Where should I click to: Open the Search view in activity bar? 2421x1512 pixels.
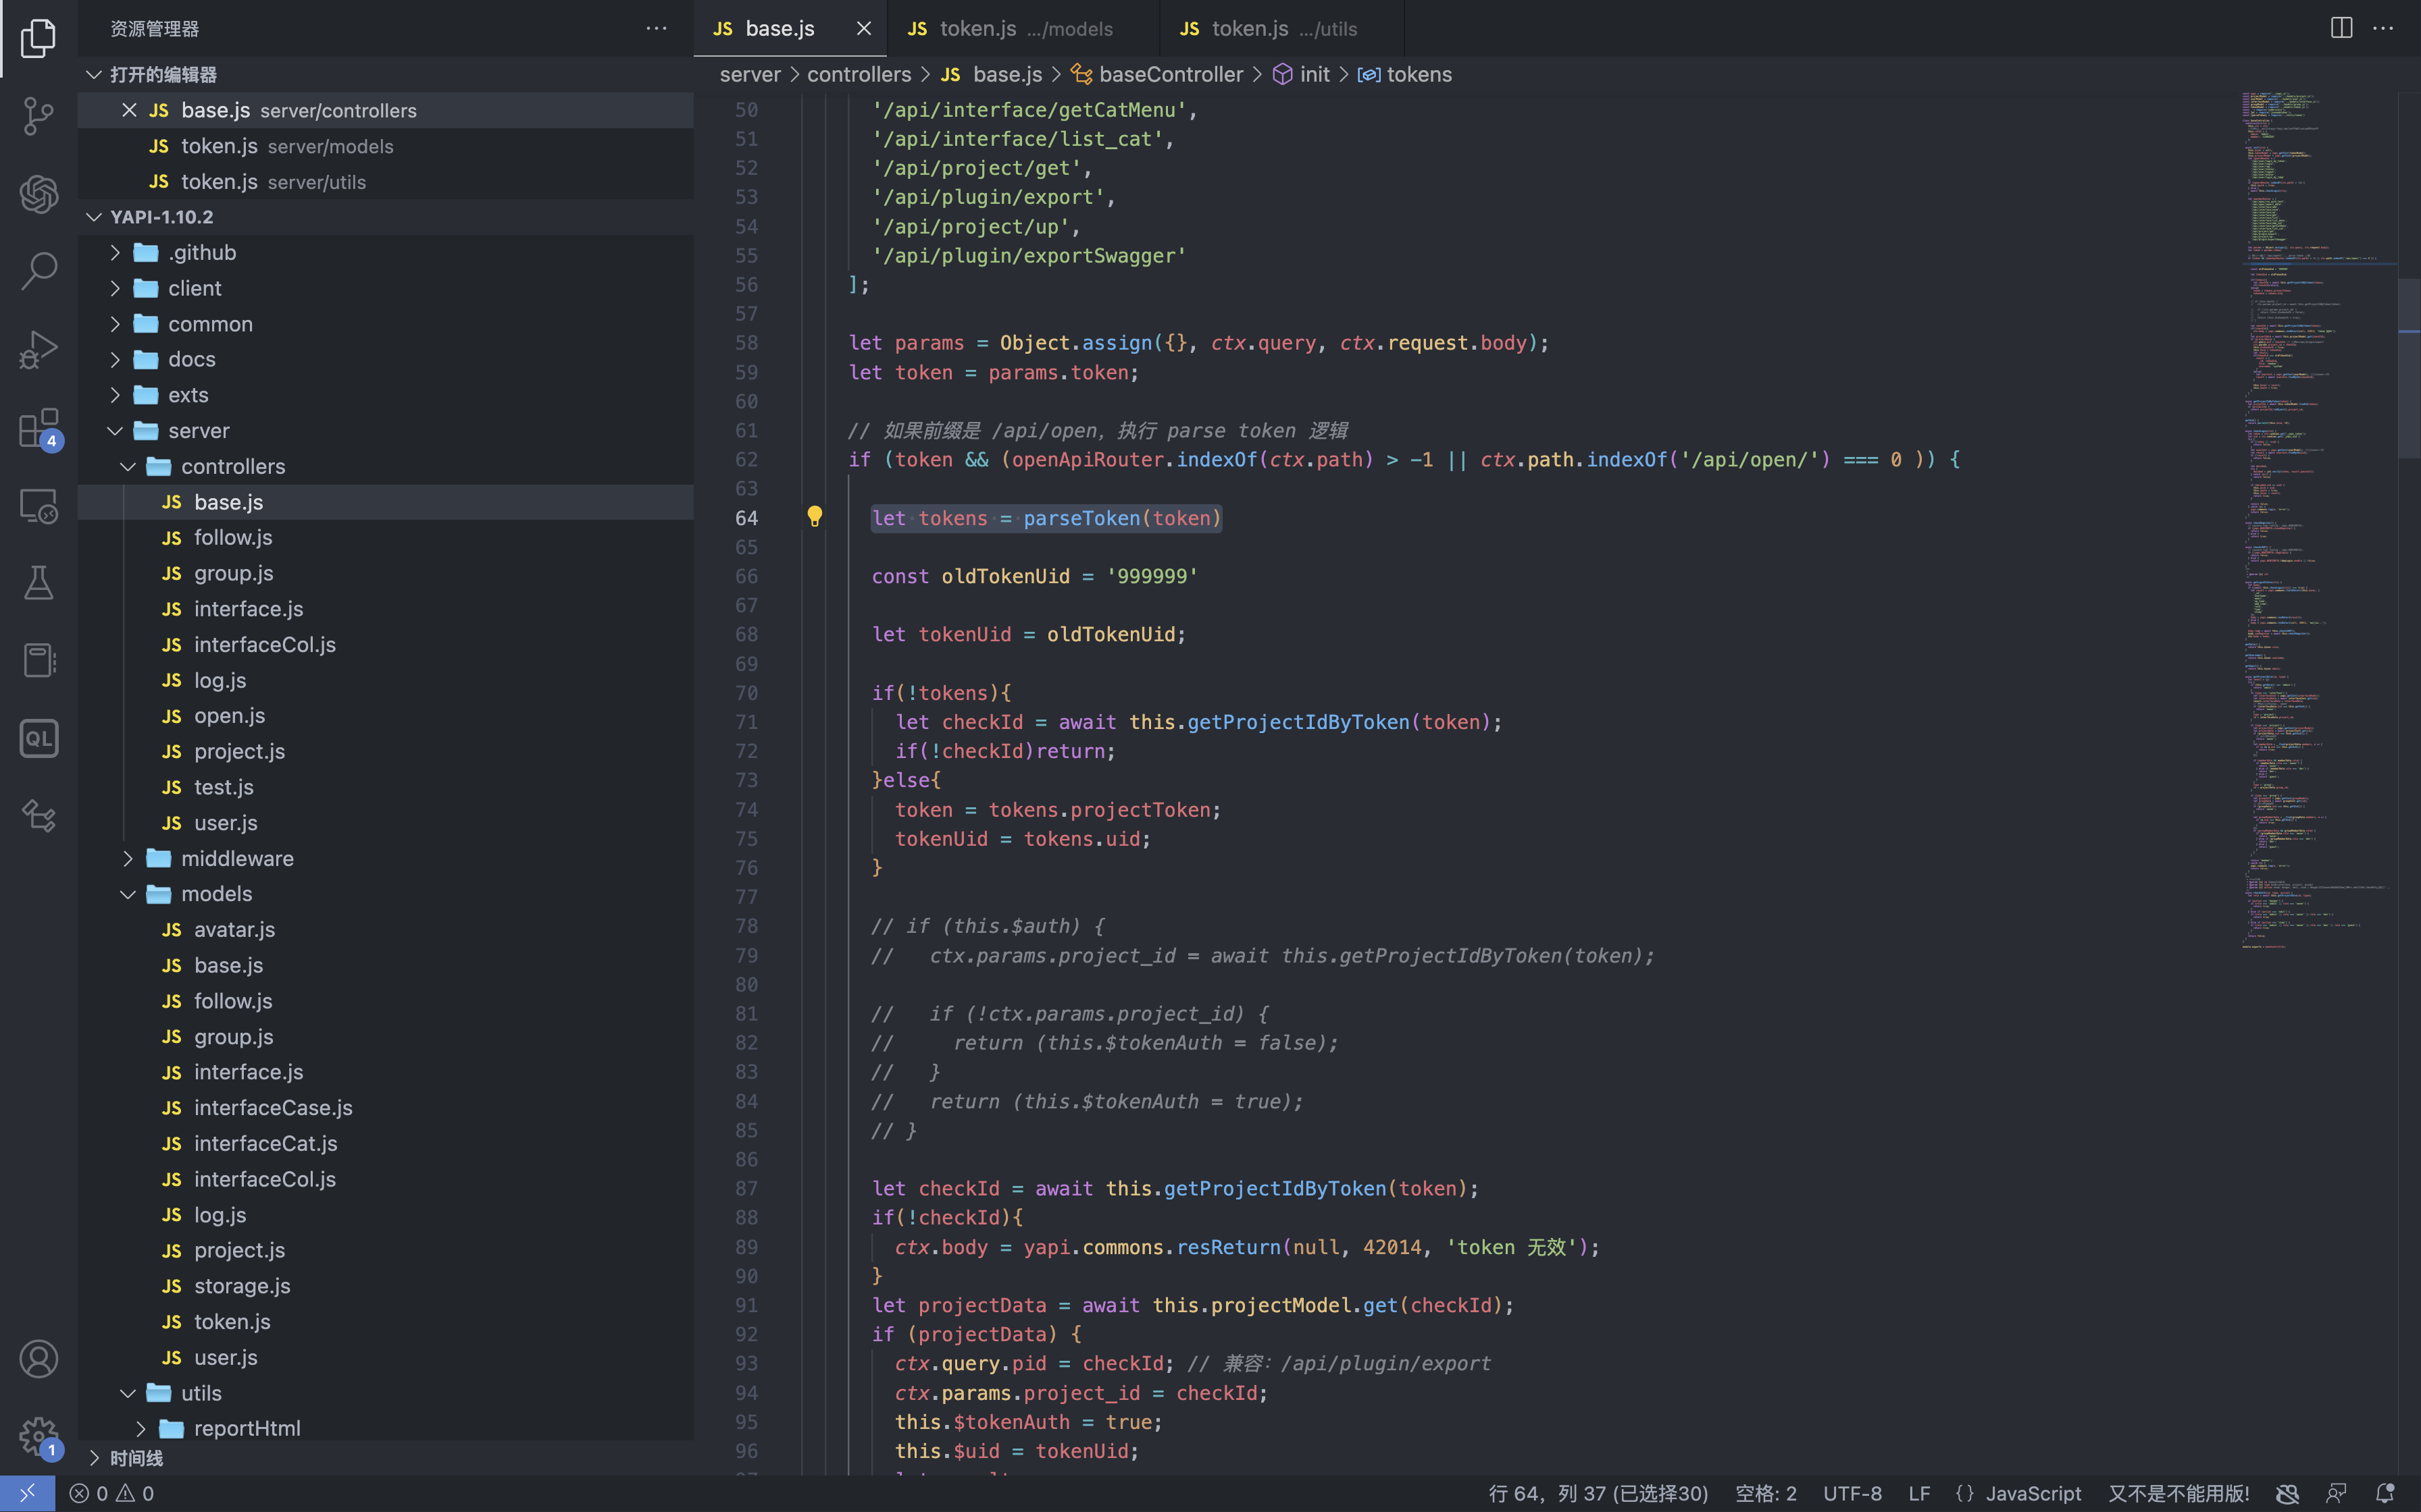coord(38,270)
